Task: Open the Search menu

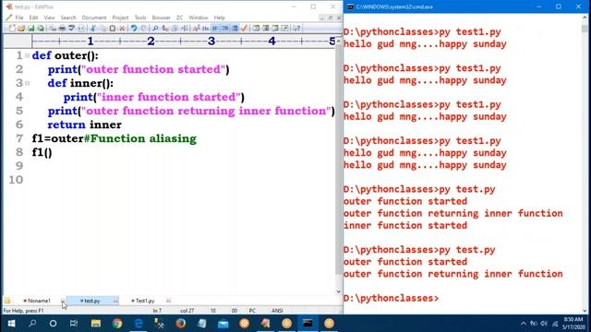Action: click(68, 18)
